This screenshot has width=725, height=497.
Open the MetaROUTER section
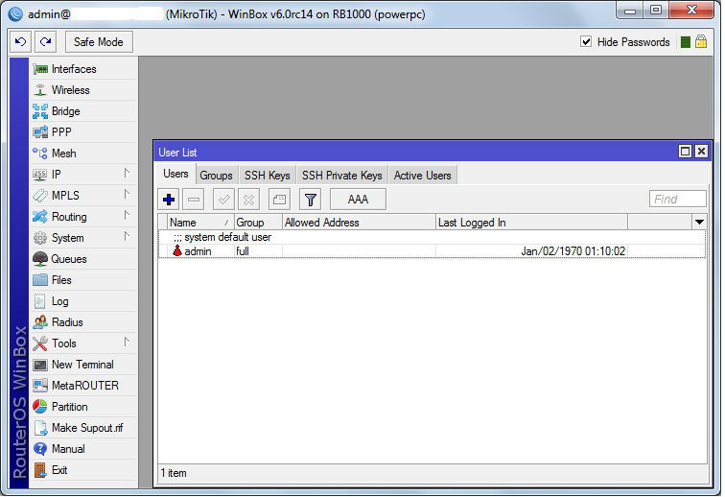(x=83, y=386)
